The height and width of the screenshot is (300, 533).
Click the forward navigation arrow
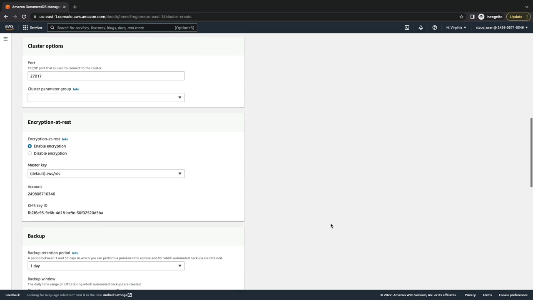click(x=15, y=17)
